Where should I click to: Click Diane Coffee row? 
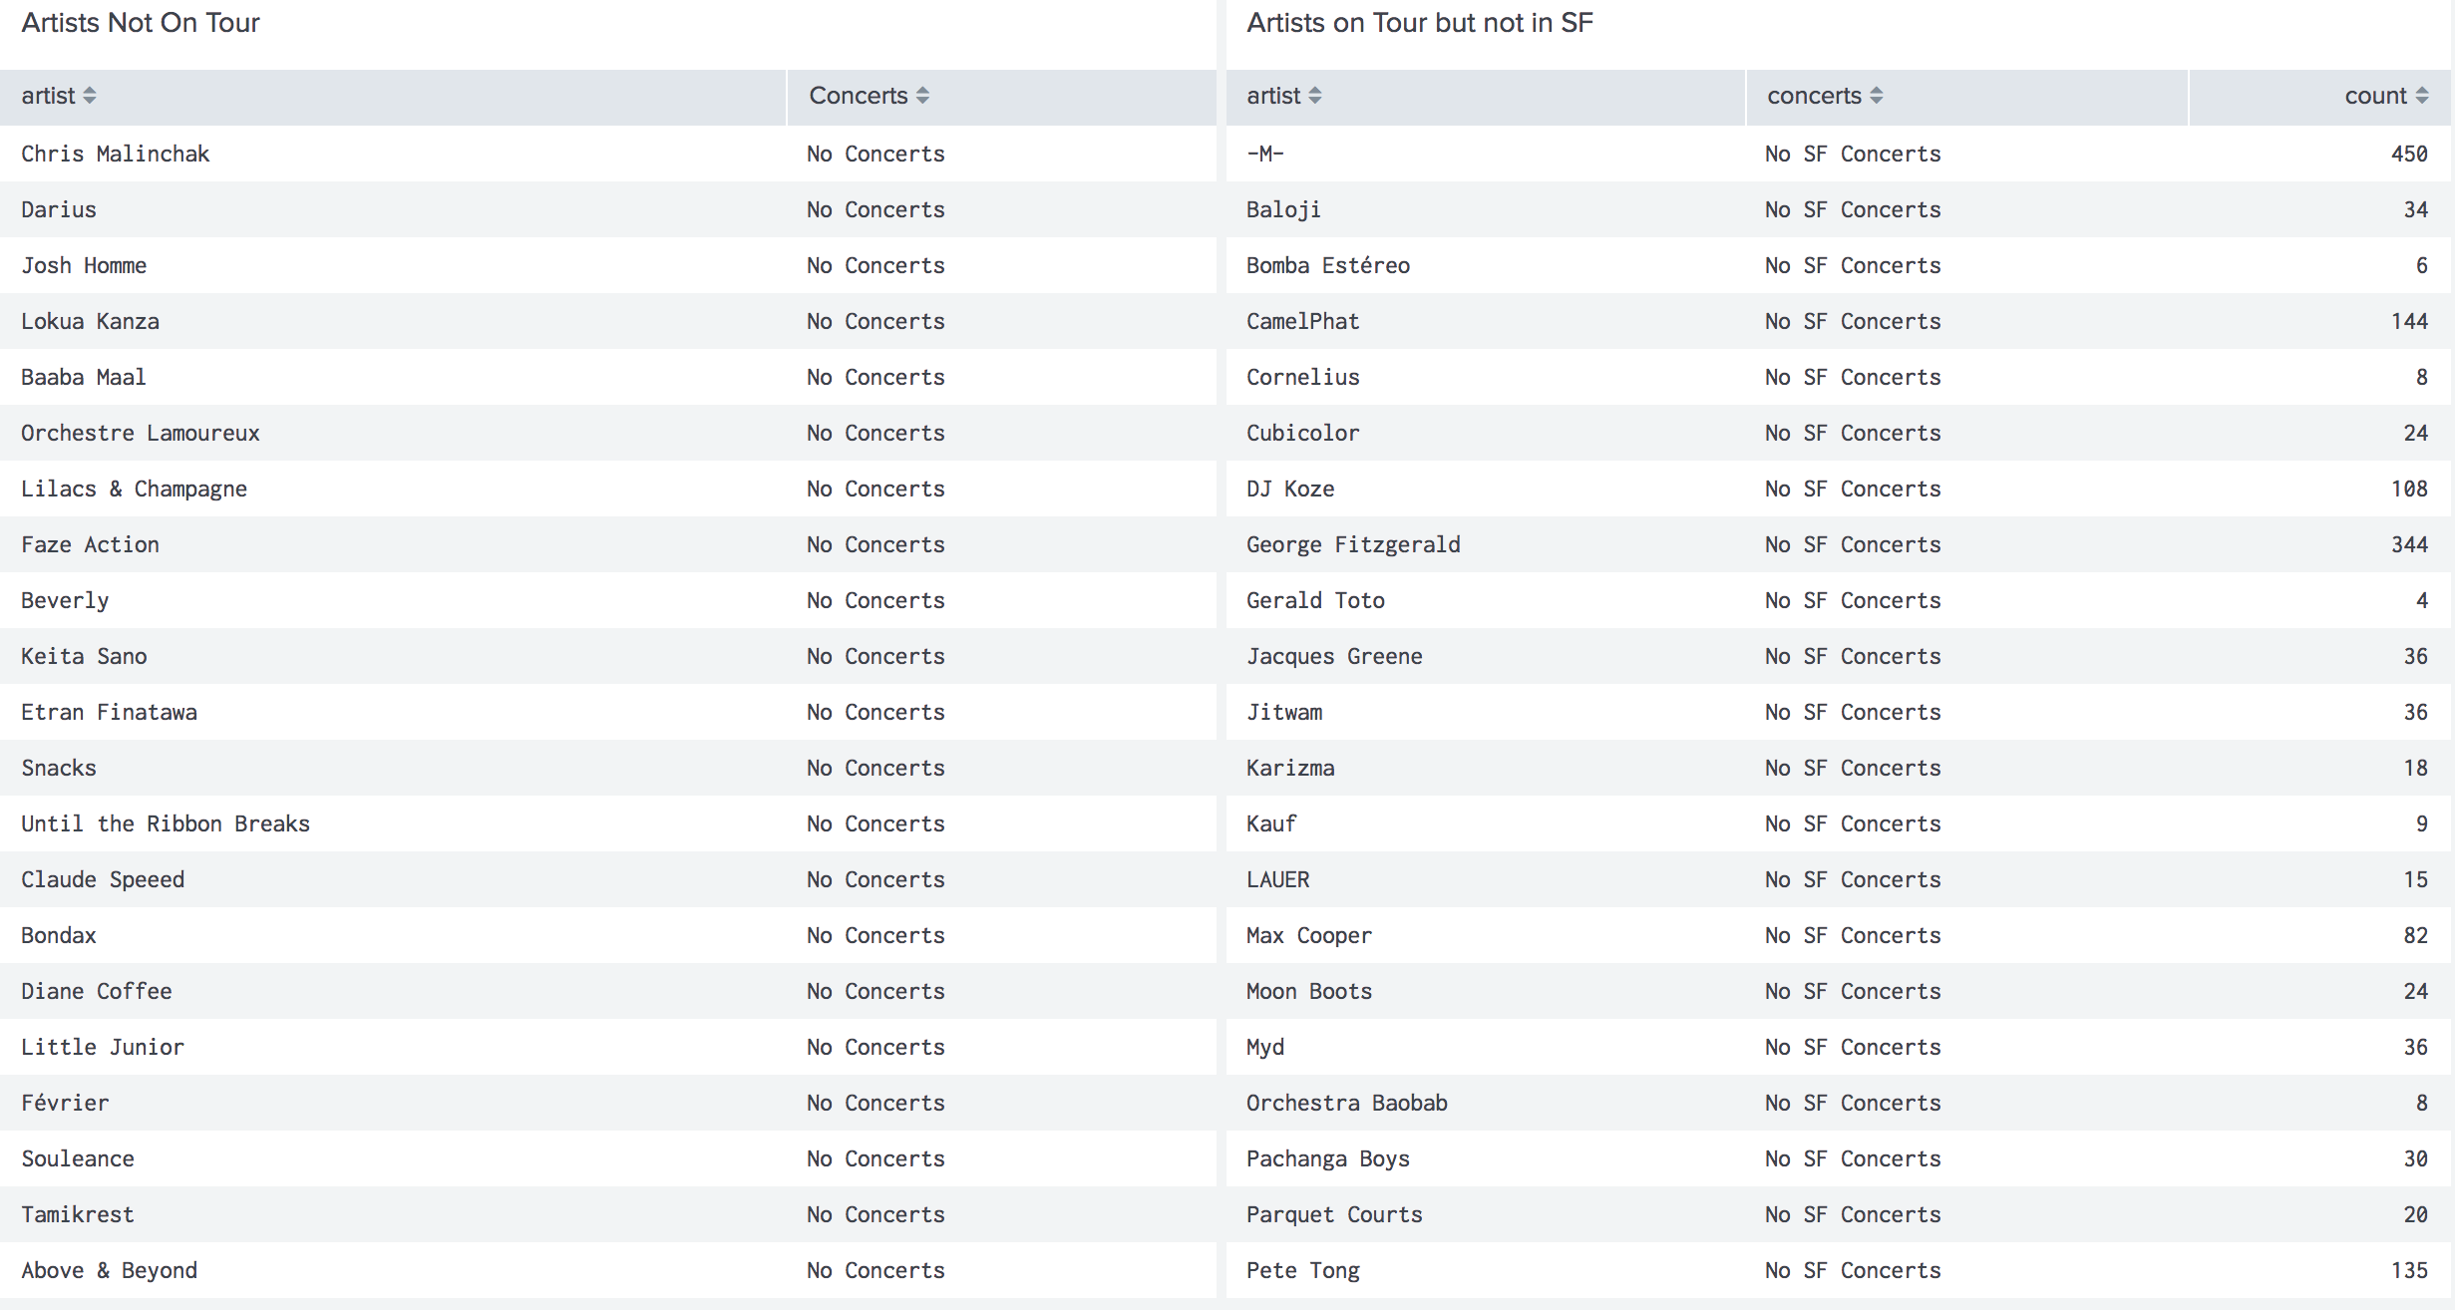coord(608,991)
